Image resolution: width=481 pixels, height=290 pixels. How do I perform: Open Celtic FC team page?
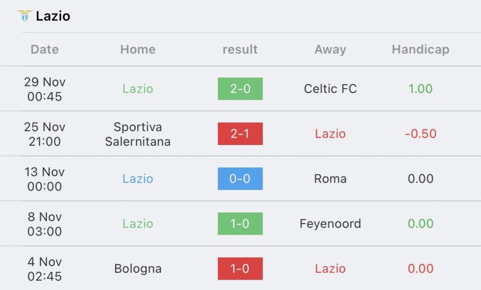(330, 89)
